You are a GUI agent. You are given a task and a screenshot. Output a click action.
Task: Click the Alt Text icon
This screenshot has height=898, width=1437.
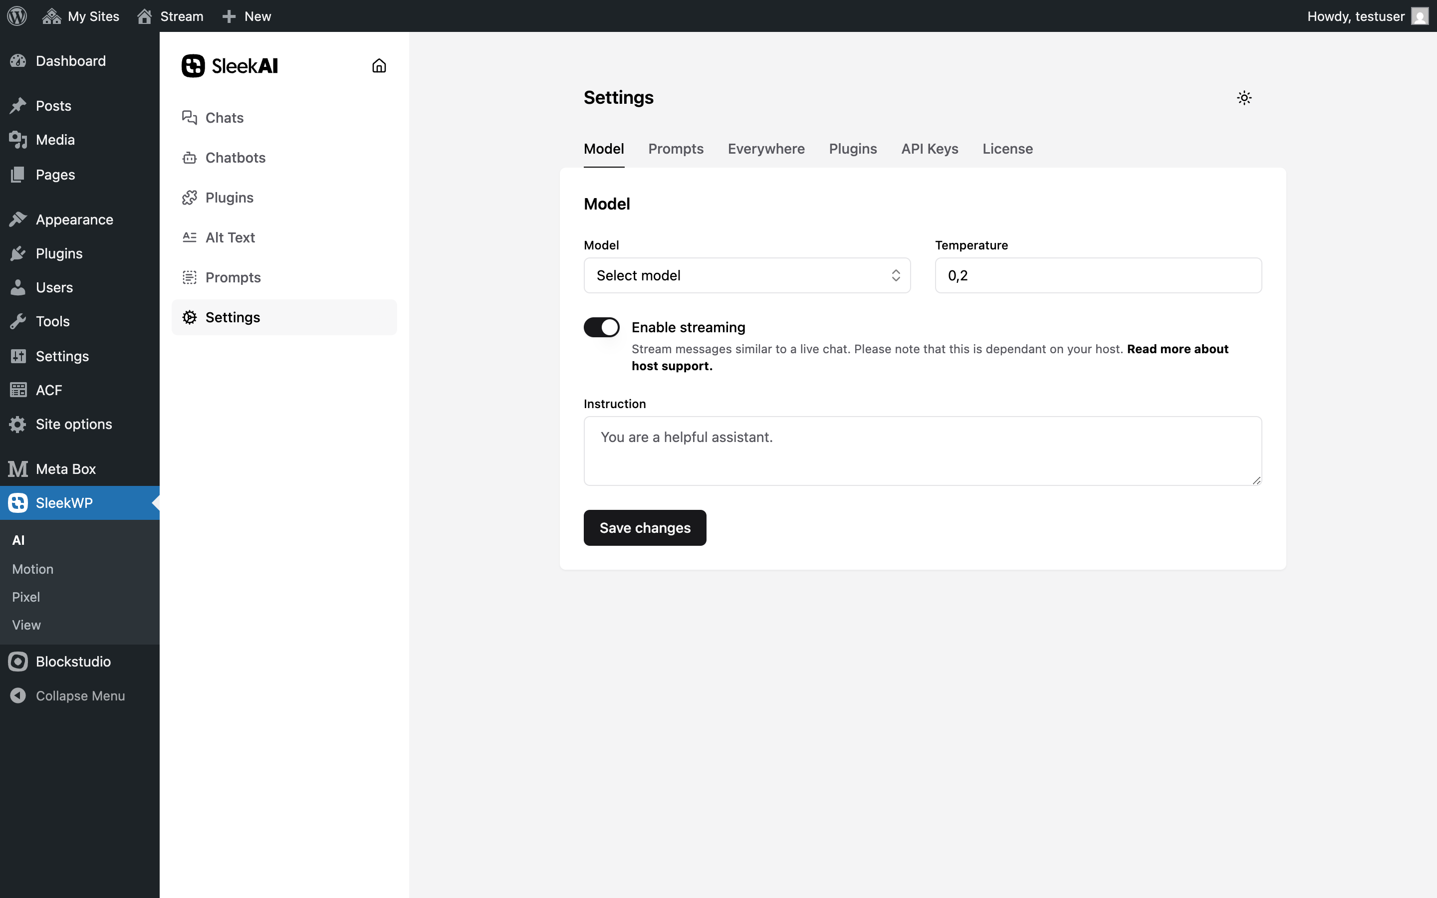[x=190, y=237]
